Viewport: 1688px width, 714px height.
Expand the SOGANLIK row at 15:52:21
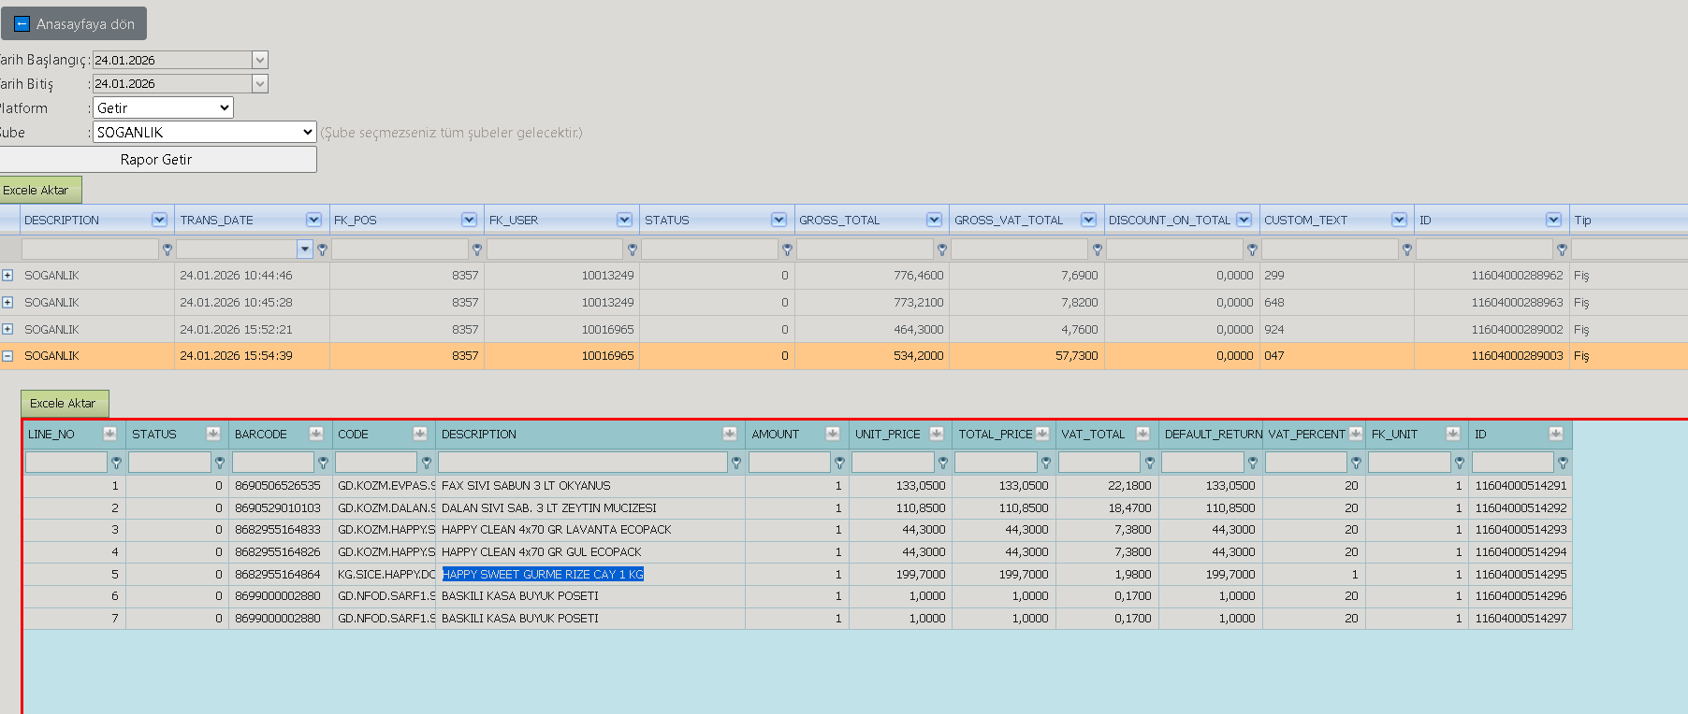point(7,329)
